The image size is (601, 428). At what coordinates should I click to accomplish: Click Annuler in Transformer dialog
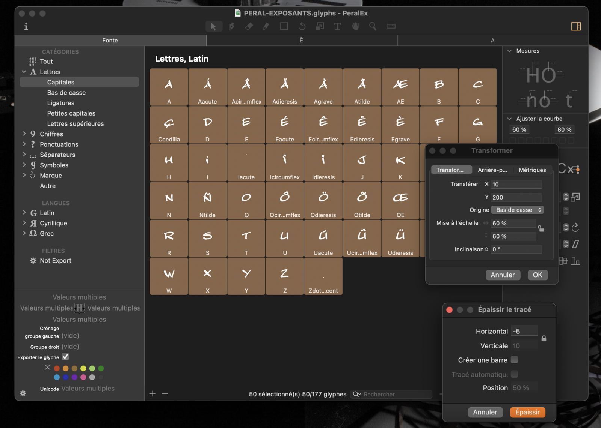(503, 275)
